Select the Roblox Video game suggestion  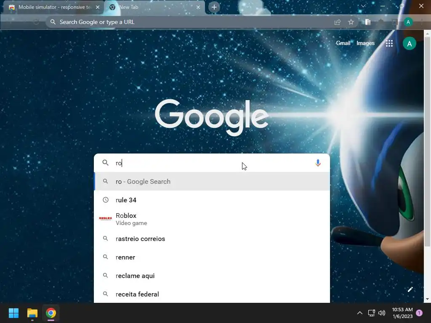tap(212, 219)
